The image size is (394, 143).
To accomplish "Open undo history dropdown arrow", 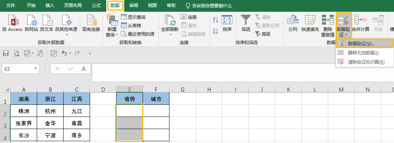I will (x=70, y=53).
